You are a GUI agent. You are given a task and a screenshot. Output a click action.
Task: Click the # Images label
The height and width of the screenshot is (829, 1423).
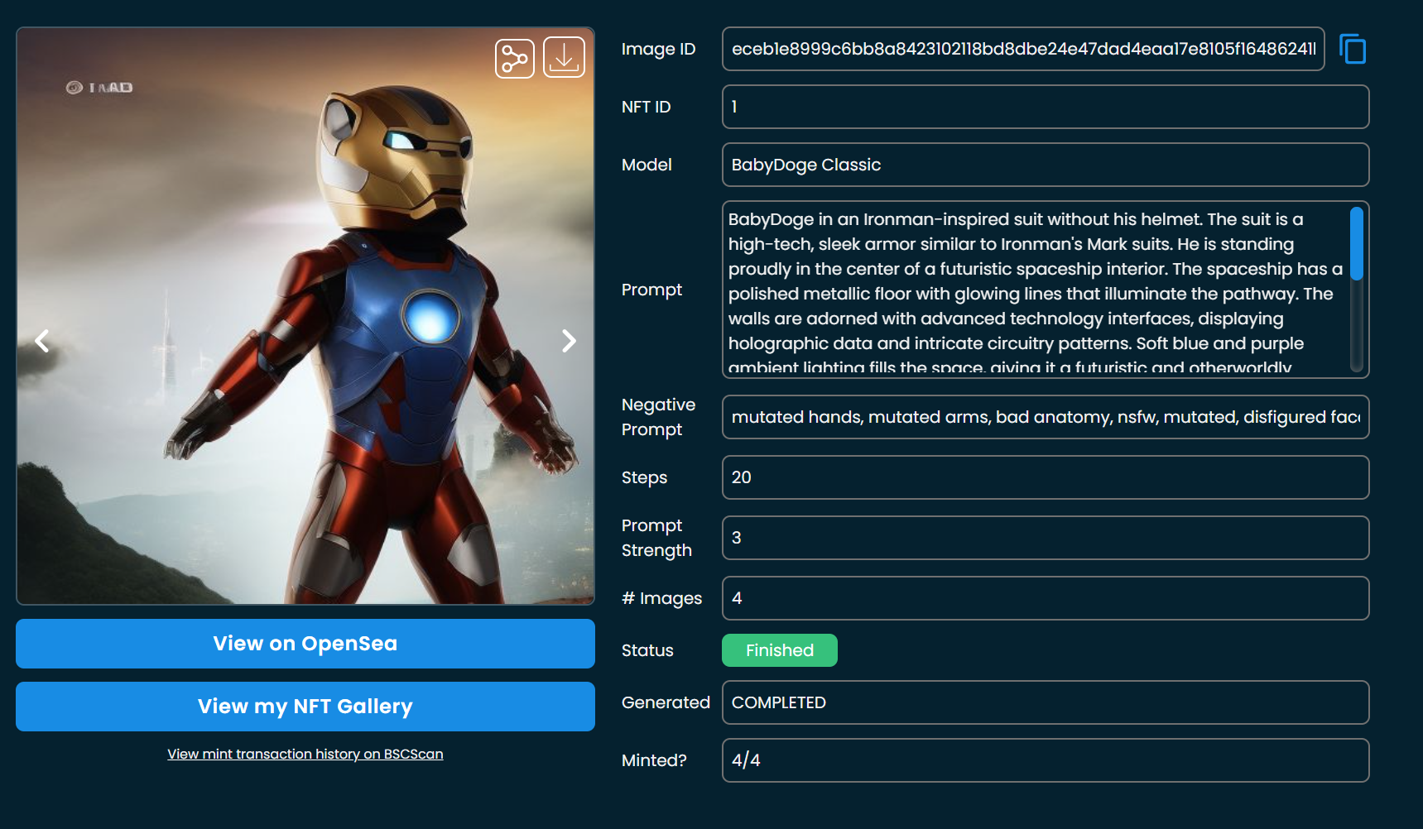(662, 598)
